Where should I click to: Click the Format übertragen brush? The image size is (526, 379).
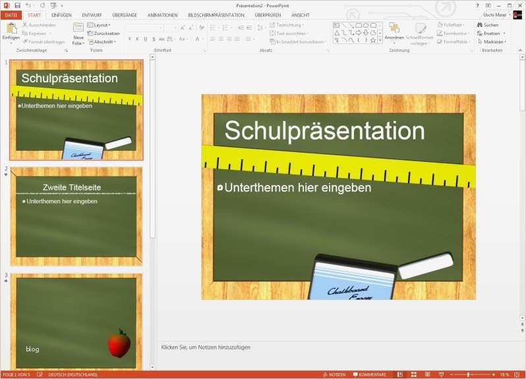[25, 42]
